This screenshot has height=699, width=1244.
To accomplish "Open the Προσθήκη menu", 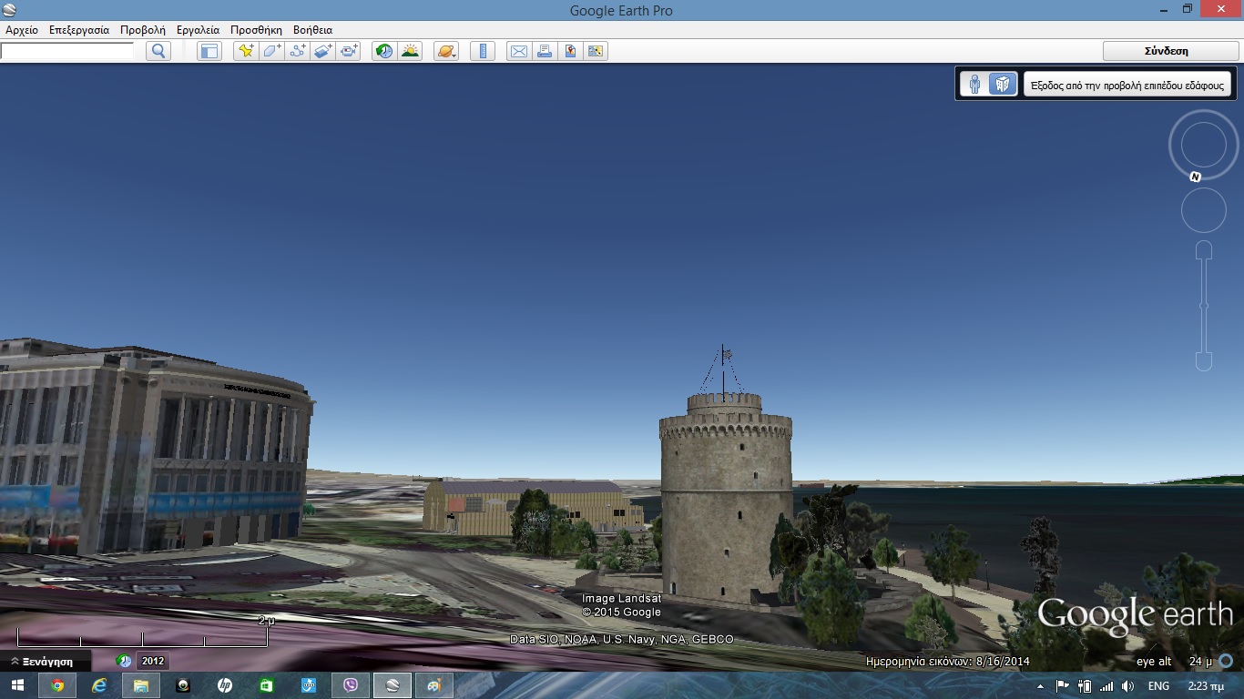I will coord(256,30).
